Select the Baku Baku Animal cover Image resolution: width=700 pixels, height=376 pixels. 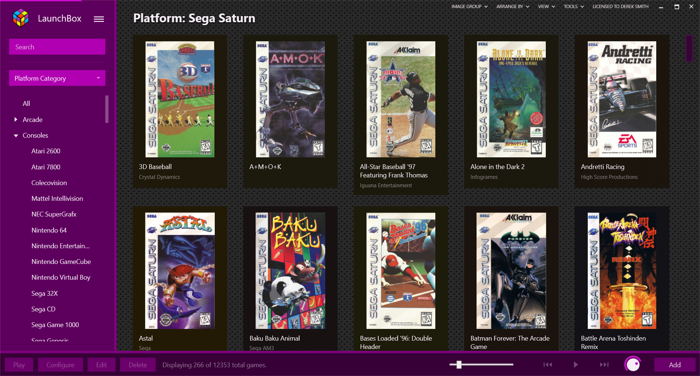click(x=290, y=271)
